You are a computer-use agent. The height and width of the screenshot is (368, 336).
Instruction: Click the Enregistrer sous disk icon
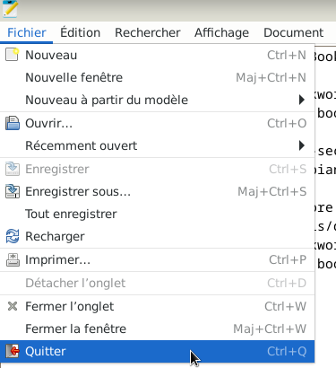[13, 191]
